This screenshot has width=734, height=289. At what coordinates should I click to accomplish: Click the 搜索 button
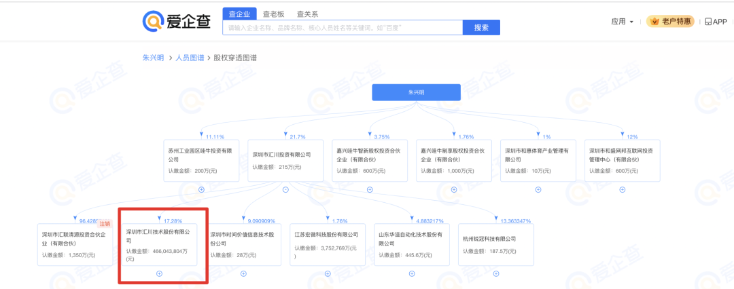tap(481, 28)
